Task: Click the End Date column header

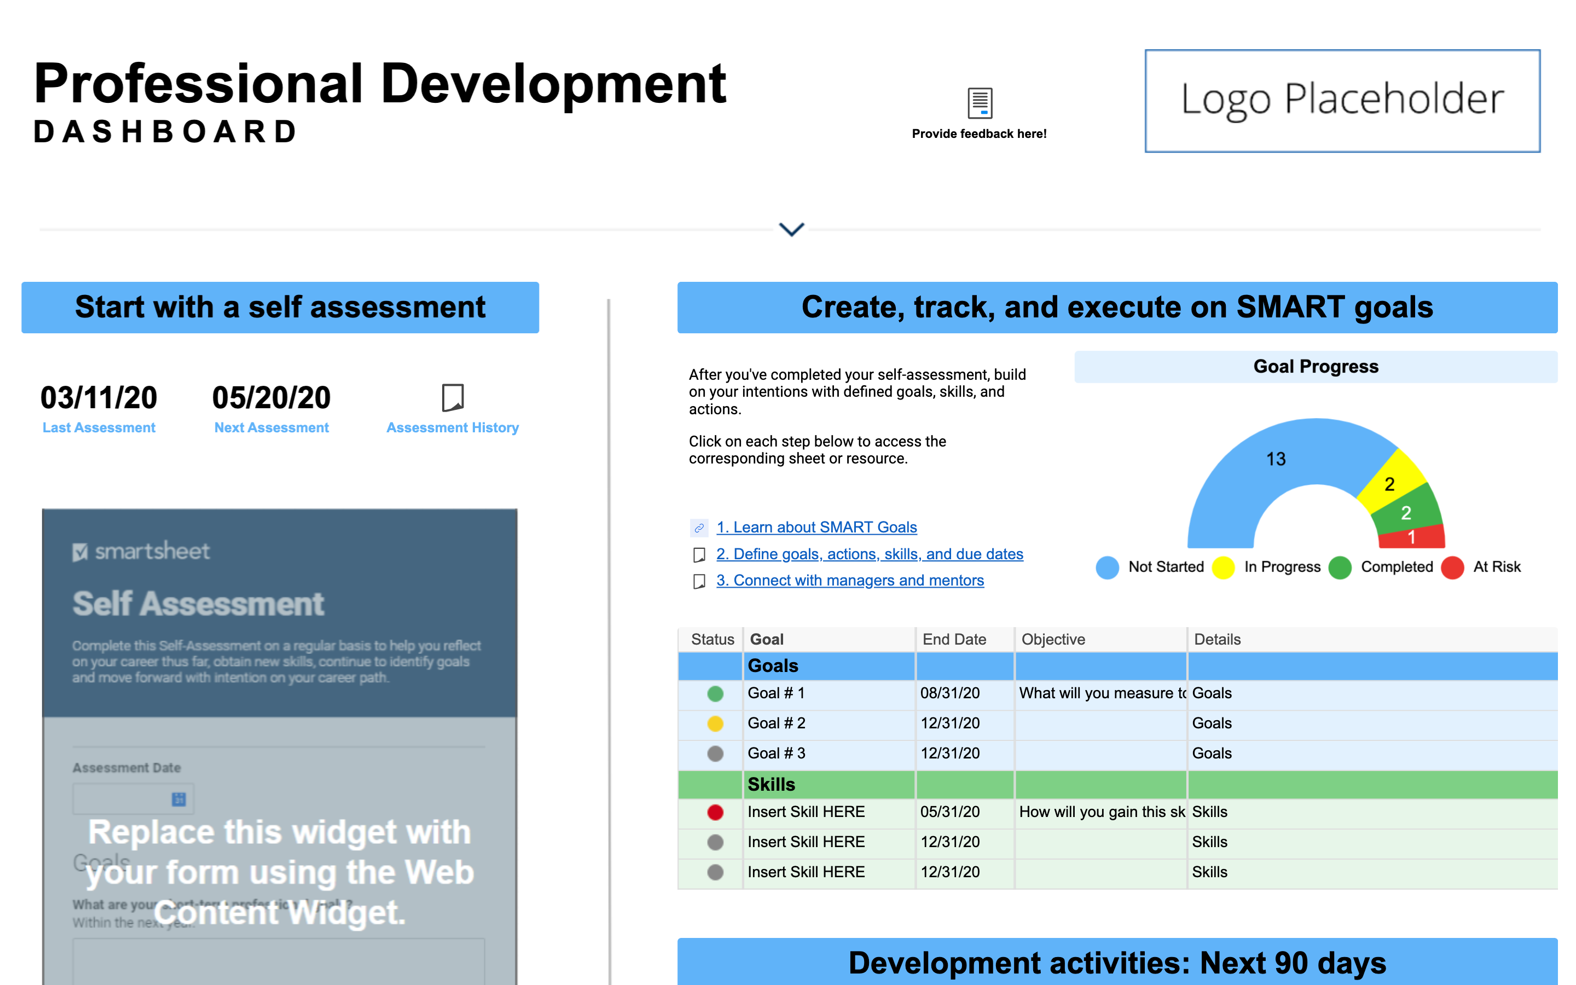Action: coord(954,639)
